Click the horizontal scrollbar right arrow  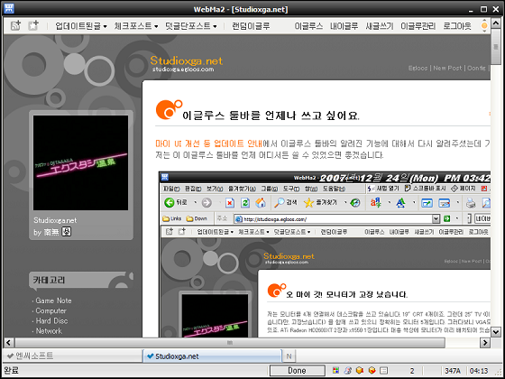485,342
